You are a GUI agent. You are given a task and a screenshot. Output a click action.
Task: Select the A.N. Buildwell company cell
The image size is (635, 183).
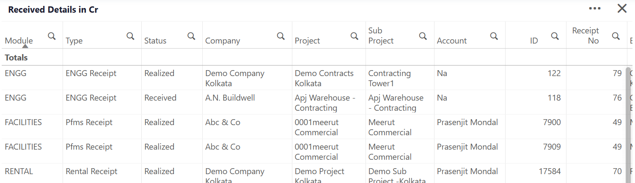(230, 98)
